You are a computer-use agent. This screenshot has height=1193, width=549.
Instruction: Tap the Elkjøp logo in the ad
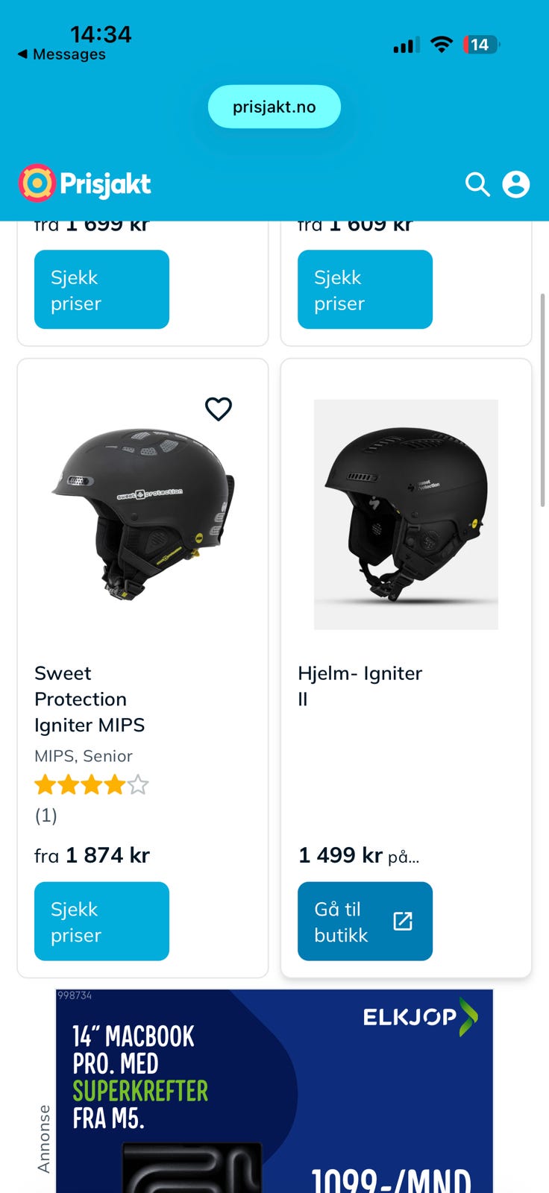pyautogui.click(x=419, y=1018)
